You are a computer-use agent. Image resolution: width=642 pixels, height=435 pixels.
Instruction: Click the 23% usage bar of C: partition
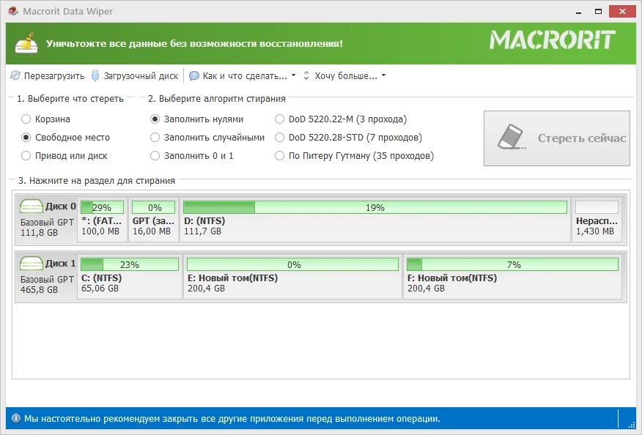[130, 264]
